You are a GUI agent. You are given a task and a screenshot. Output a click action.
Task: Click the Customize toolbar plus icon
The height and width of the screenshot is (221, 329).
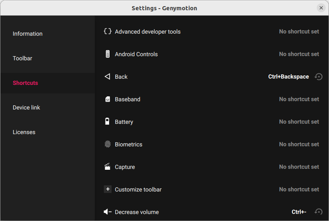tap(107, 189)
